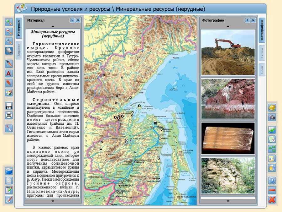Image resolution: width=282 pixels, height=212 pixels.
Task: Open the map with compass icon
Action: [272, 139]
